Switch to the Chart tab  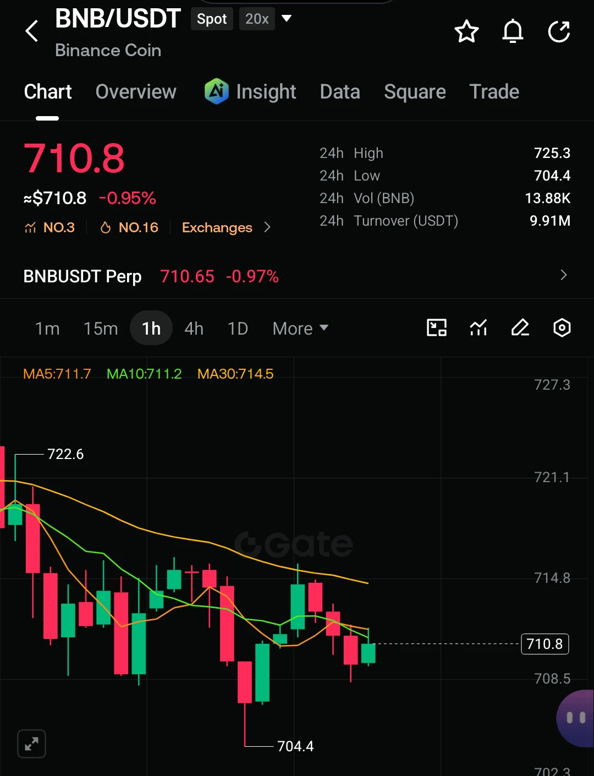[48, 91]
